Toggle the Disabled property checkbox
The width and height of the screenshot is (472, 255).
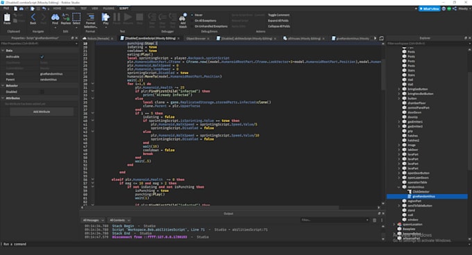pyautogui.click(x=42, y=91)
